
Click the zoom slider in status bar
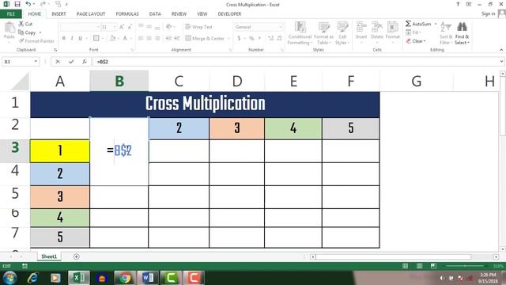[465, 266]
